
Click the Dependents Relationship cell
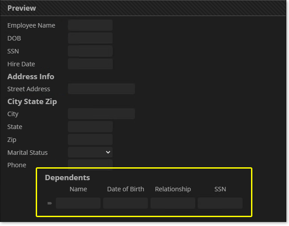coord(173,203)
